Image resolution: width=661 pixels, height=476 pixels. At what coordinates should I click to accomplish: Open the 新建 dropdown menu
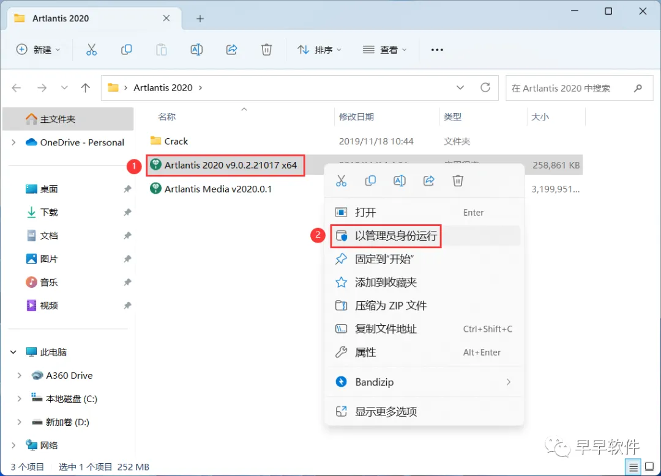[38, 49]
